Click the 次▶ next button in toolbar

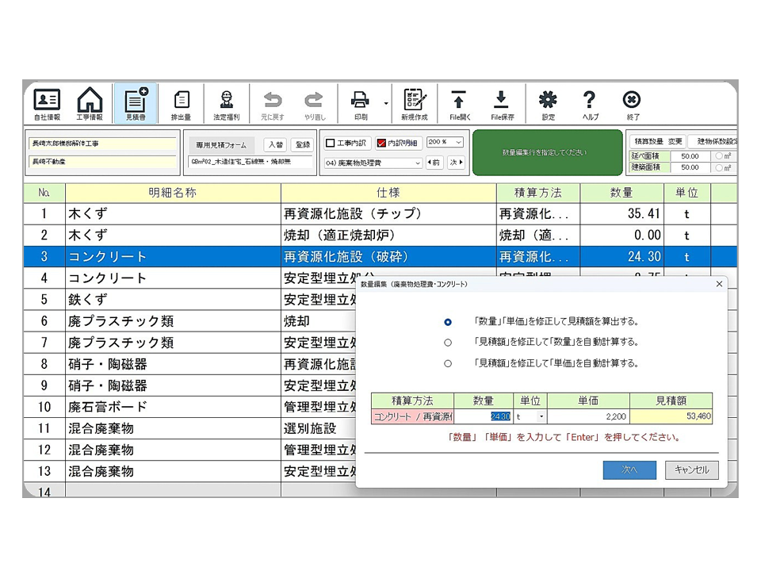[x=456, y=163]
